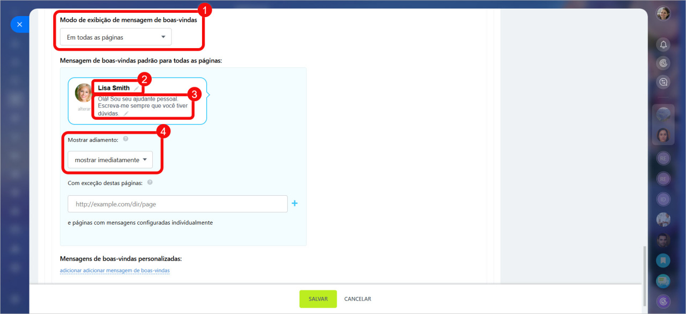Open the notifications bell icon
686x314 pixels.
click(x=663, y=44)
